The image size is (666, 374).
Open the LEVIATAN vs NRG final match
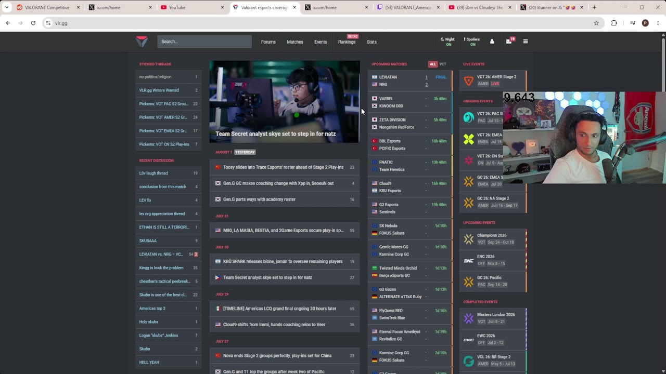(x=410, y=81)
